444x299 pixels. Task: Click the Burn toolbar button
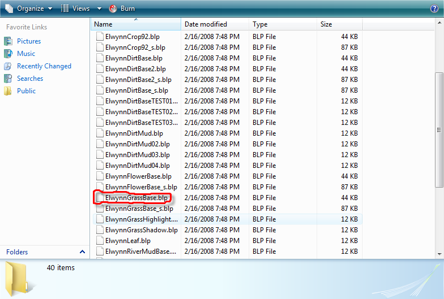click(x=122, y=8)
